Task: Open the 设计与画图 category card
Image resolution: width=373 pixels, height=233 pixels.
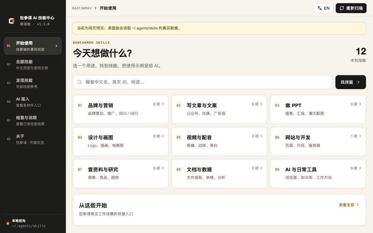Action: [120, 141]
